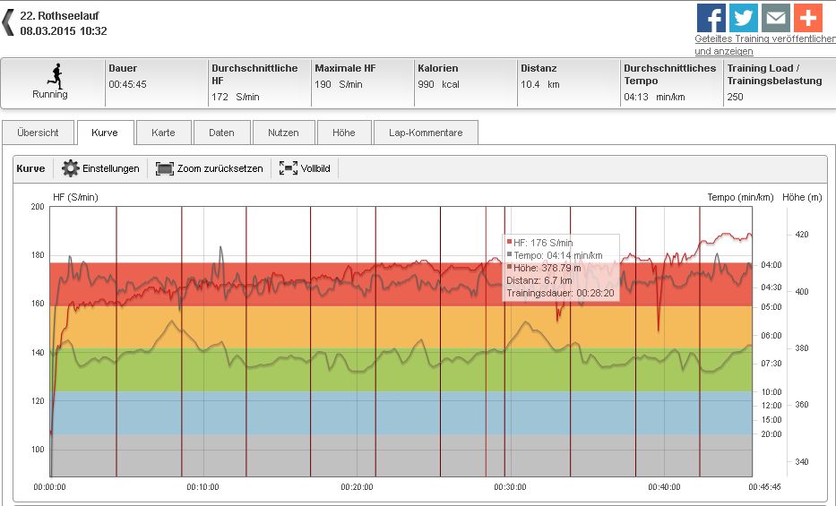Share the training via Twitter icon
This screenshot has width=836, height=506.
tap(743, 18)
